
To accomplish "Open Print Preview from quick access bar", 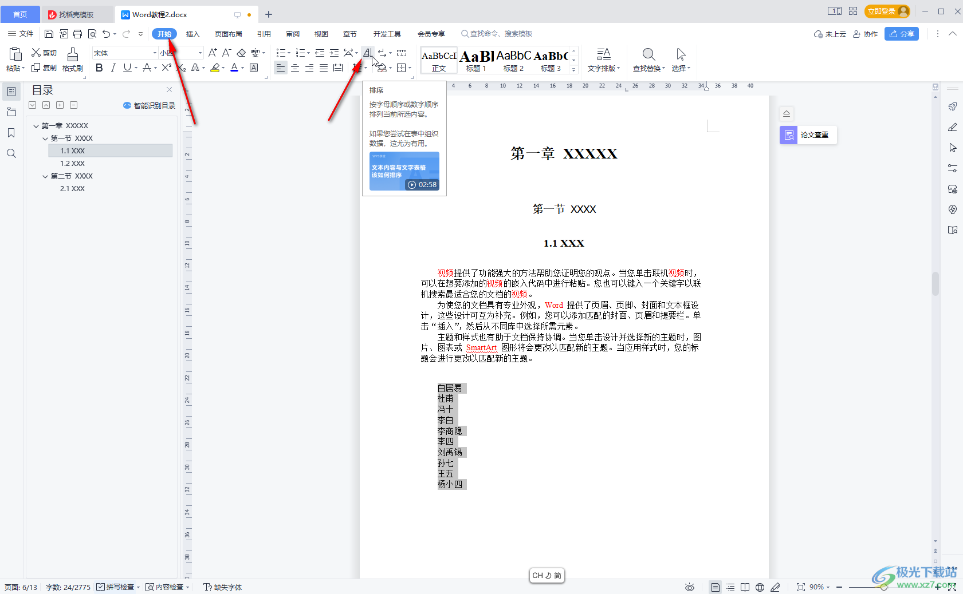I will [92, 34].
